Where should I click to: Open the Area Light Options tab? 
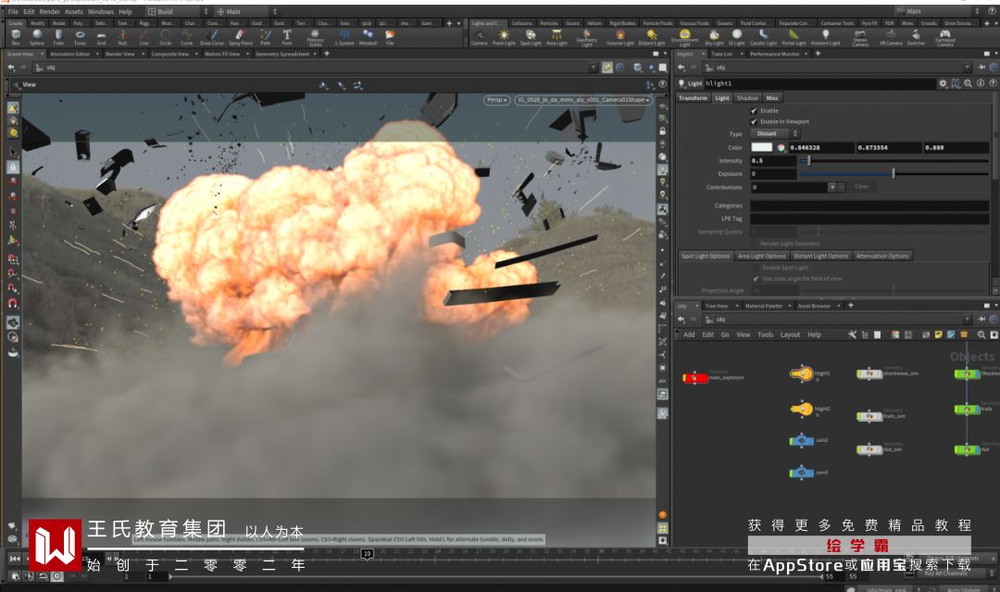tap(761, 256)
